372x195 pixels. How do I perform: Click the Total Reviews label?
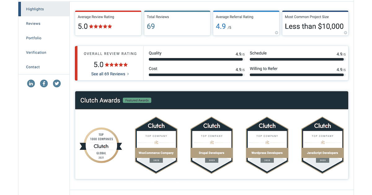pos(158,17)
